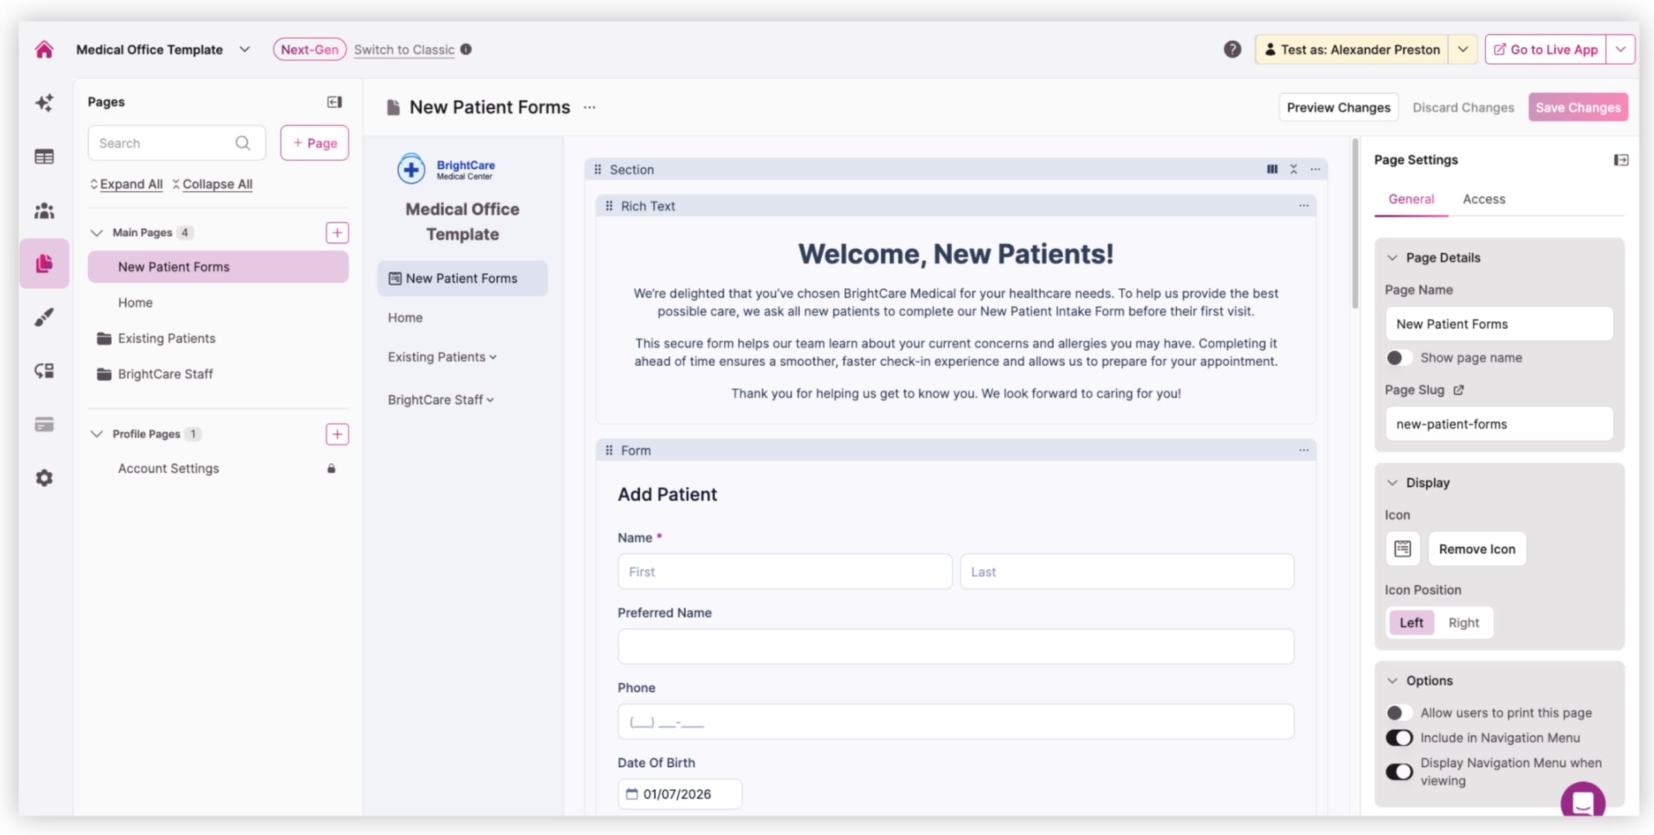The image size is (1654, 835).
Task: Open the Payments card icon
Action: tap(44, 424)
